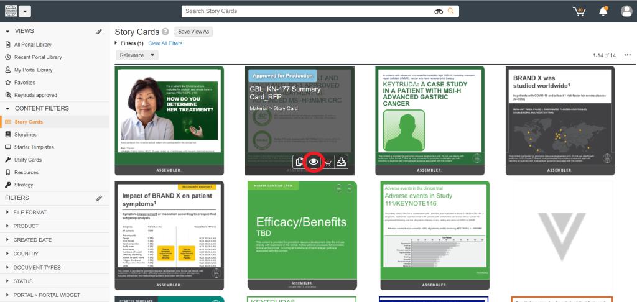Open the notifications bell

603,11
